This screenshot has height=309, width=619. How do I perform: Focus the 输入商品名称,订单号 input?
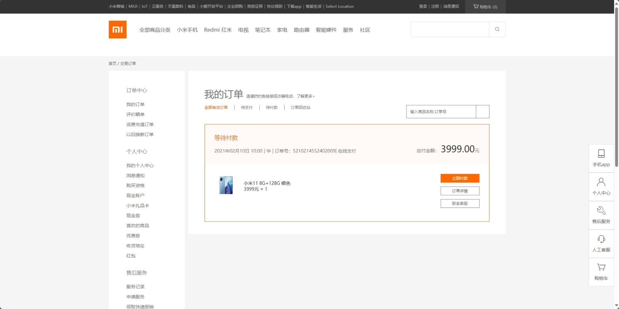(x=441, y=112)
